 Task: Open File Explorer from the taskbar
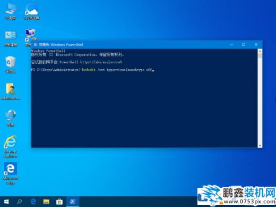(x=46, y=202)
